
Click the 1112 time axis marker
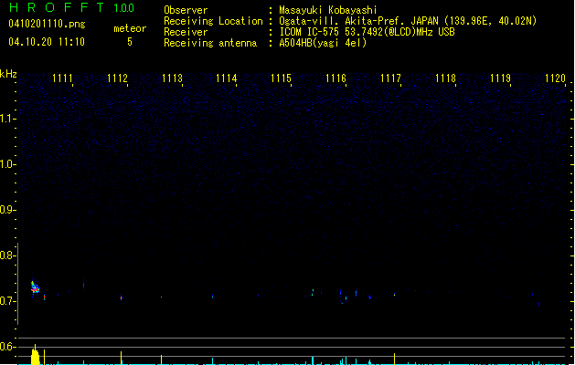pos(117,78)
